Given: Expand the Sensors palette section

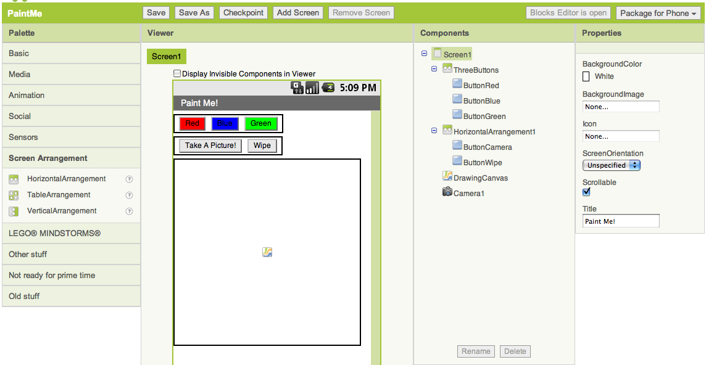Looking at the screenshot, I should 71,137.
